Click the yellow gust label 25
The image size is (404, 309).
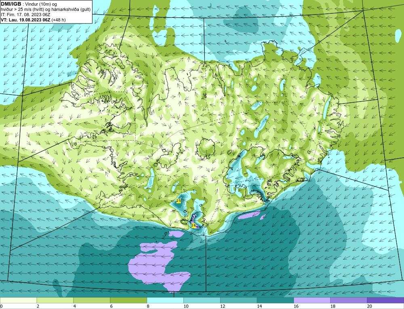[x=179, y=201]
